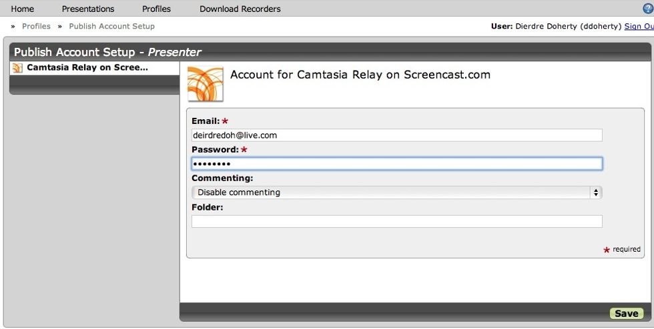Click into the Password field
Viewport: 654px width, 329px height.
point(396,164)
